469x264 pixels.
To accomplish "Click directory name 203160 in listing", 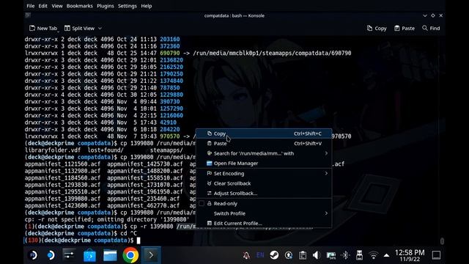I will 169,39.
